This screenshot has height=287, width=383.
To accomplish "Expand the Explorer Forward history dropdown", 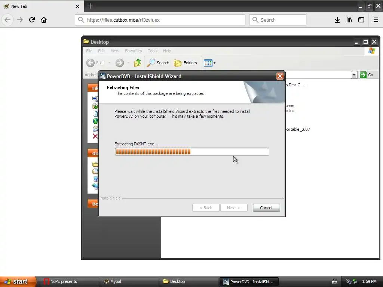I will point(129,63).
